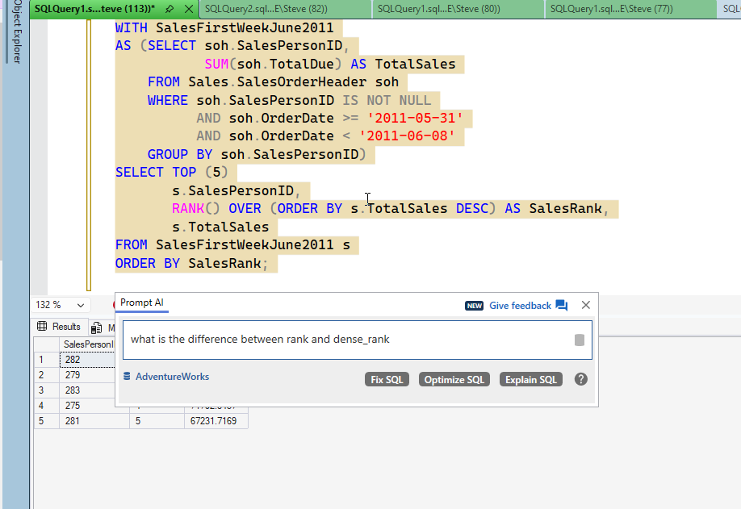Click the Explain SQL button
Viewport: 741px width, 509px height.
(x=530, y=379)
